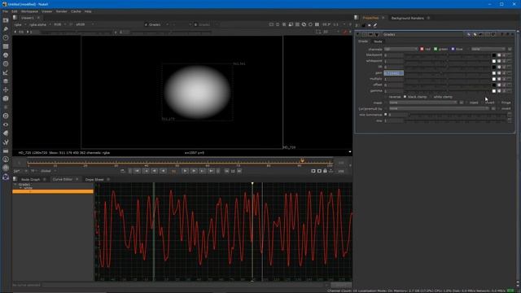Enable the fringe checkbox
Image resolution: width=521 pixels, height=293 pixels.
[499, 103]
